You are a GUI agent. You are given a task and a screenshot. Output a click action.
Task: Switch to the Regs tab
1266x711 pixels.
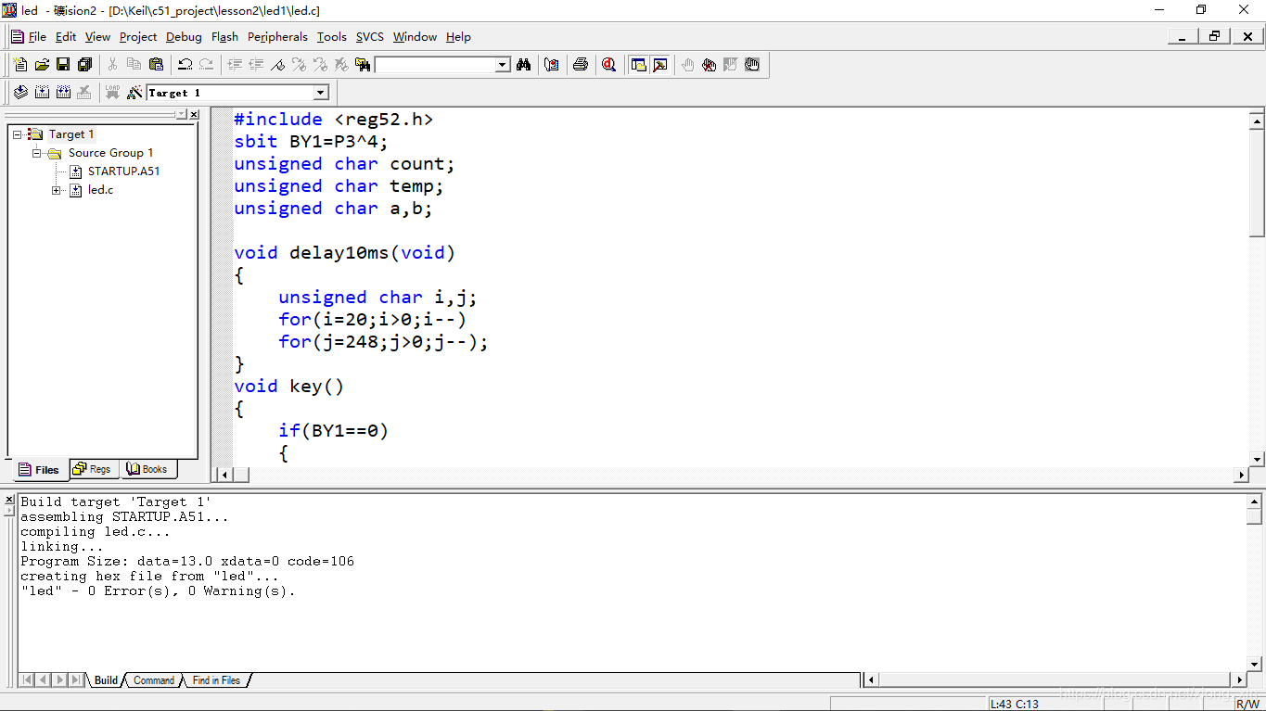93,469
